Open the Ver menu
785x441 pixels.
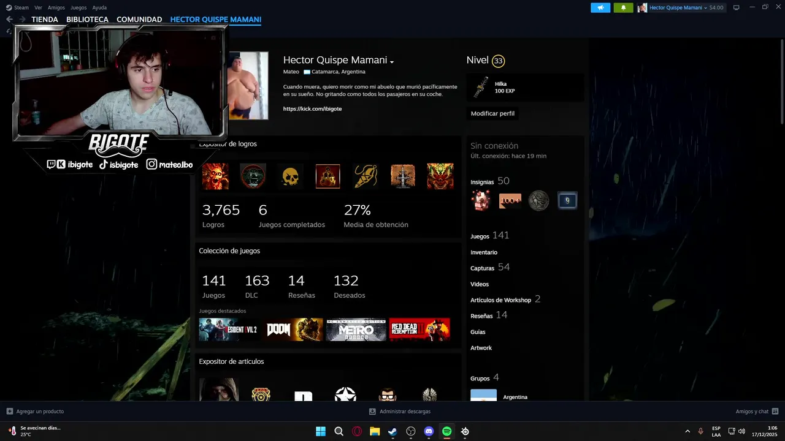click(38, 7)
